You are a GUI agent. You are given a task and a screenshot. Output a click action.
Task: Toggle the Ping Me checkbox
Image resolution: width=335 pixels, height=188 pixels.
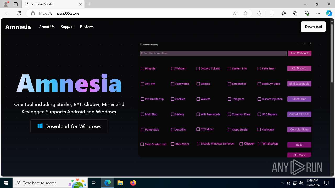(142, 68)
